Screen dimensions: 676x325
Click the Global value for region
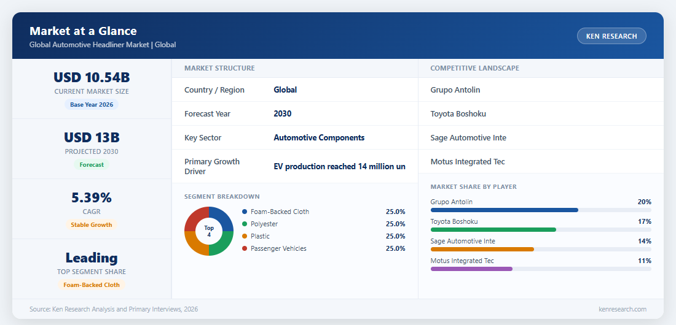[285, 90]
